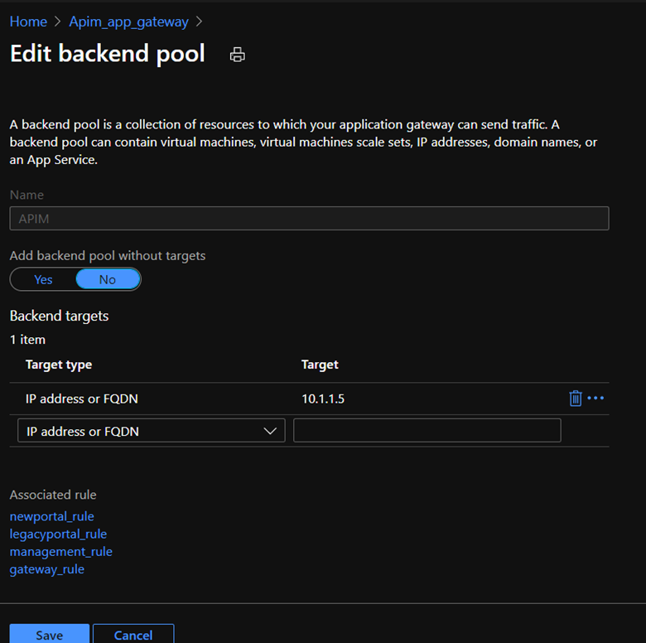Click the Target type column header

pyautogui.click(x=59, y=365)
